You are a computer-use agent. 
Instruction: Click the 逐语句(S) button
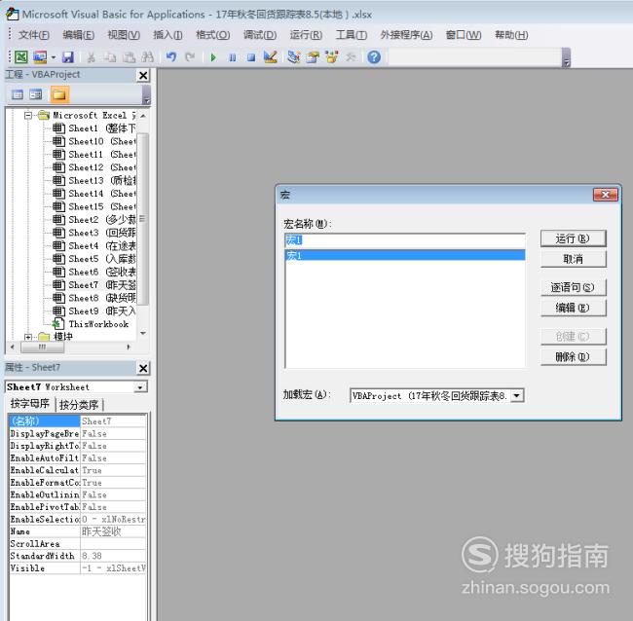573,287
